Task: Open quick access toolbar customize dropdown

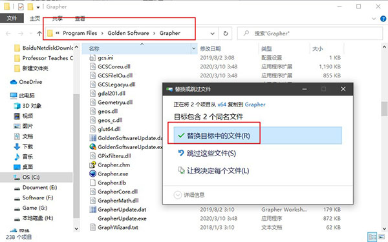Action: pyautogui.click(x=38, y=7)
